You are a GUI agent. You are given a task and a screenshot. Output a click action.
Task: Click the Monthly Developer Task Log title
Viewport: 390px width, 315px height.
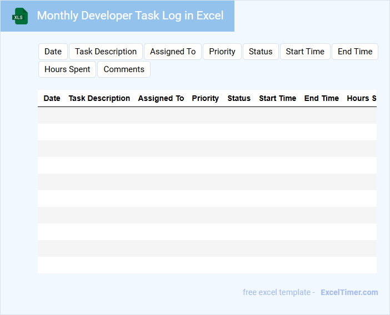coord(130,16)
